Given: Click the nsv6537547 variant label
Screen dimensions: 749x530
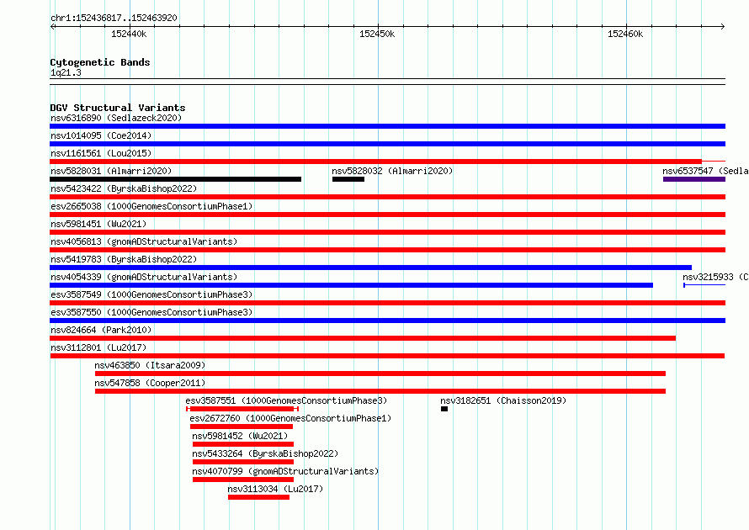Looking at the screenshot, I should point(705,171).
